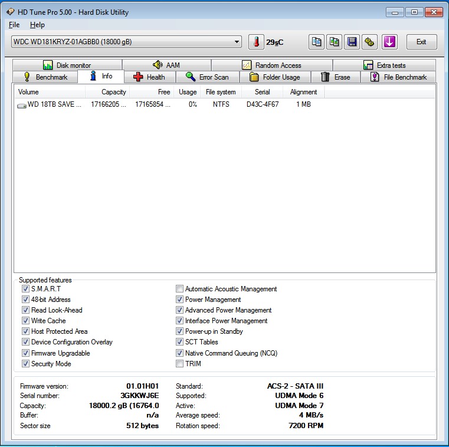Screen dimensions: 449x447
Task: Toggle the Power Management checkbox
Action: point(179,300)
